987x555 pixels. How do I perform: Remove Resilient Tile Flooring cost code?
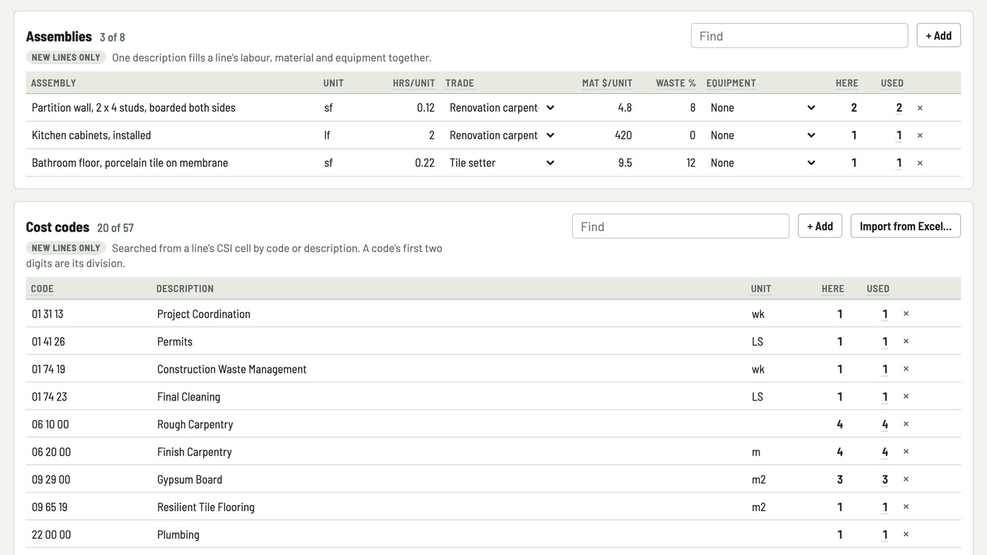905,507
